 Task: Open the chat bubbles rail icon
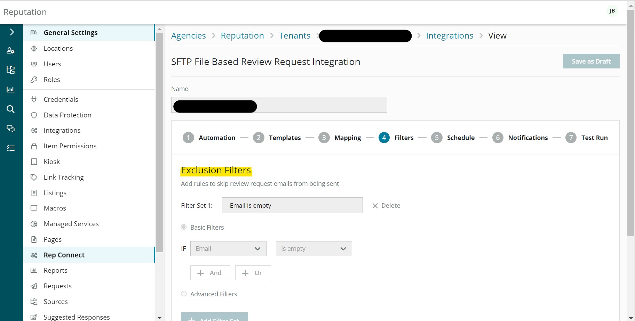(11, 129)
